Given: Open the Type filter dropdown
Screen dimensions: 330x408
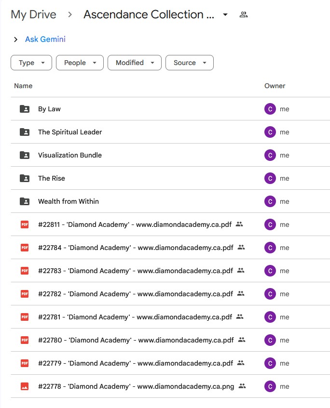Looking at the screenshot, I should [31, 63].
